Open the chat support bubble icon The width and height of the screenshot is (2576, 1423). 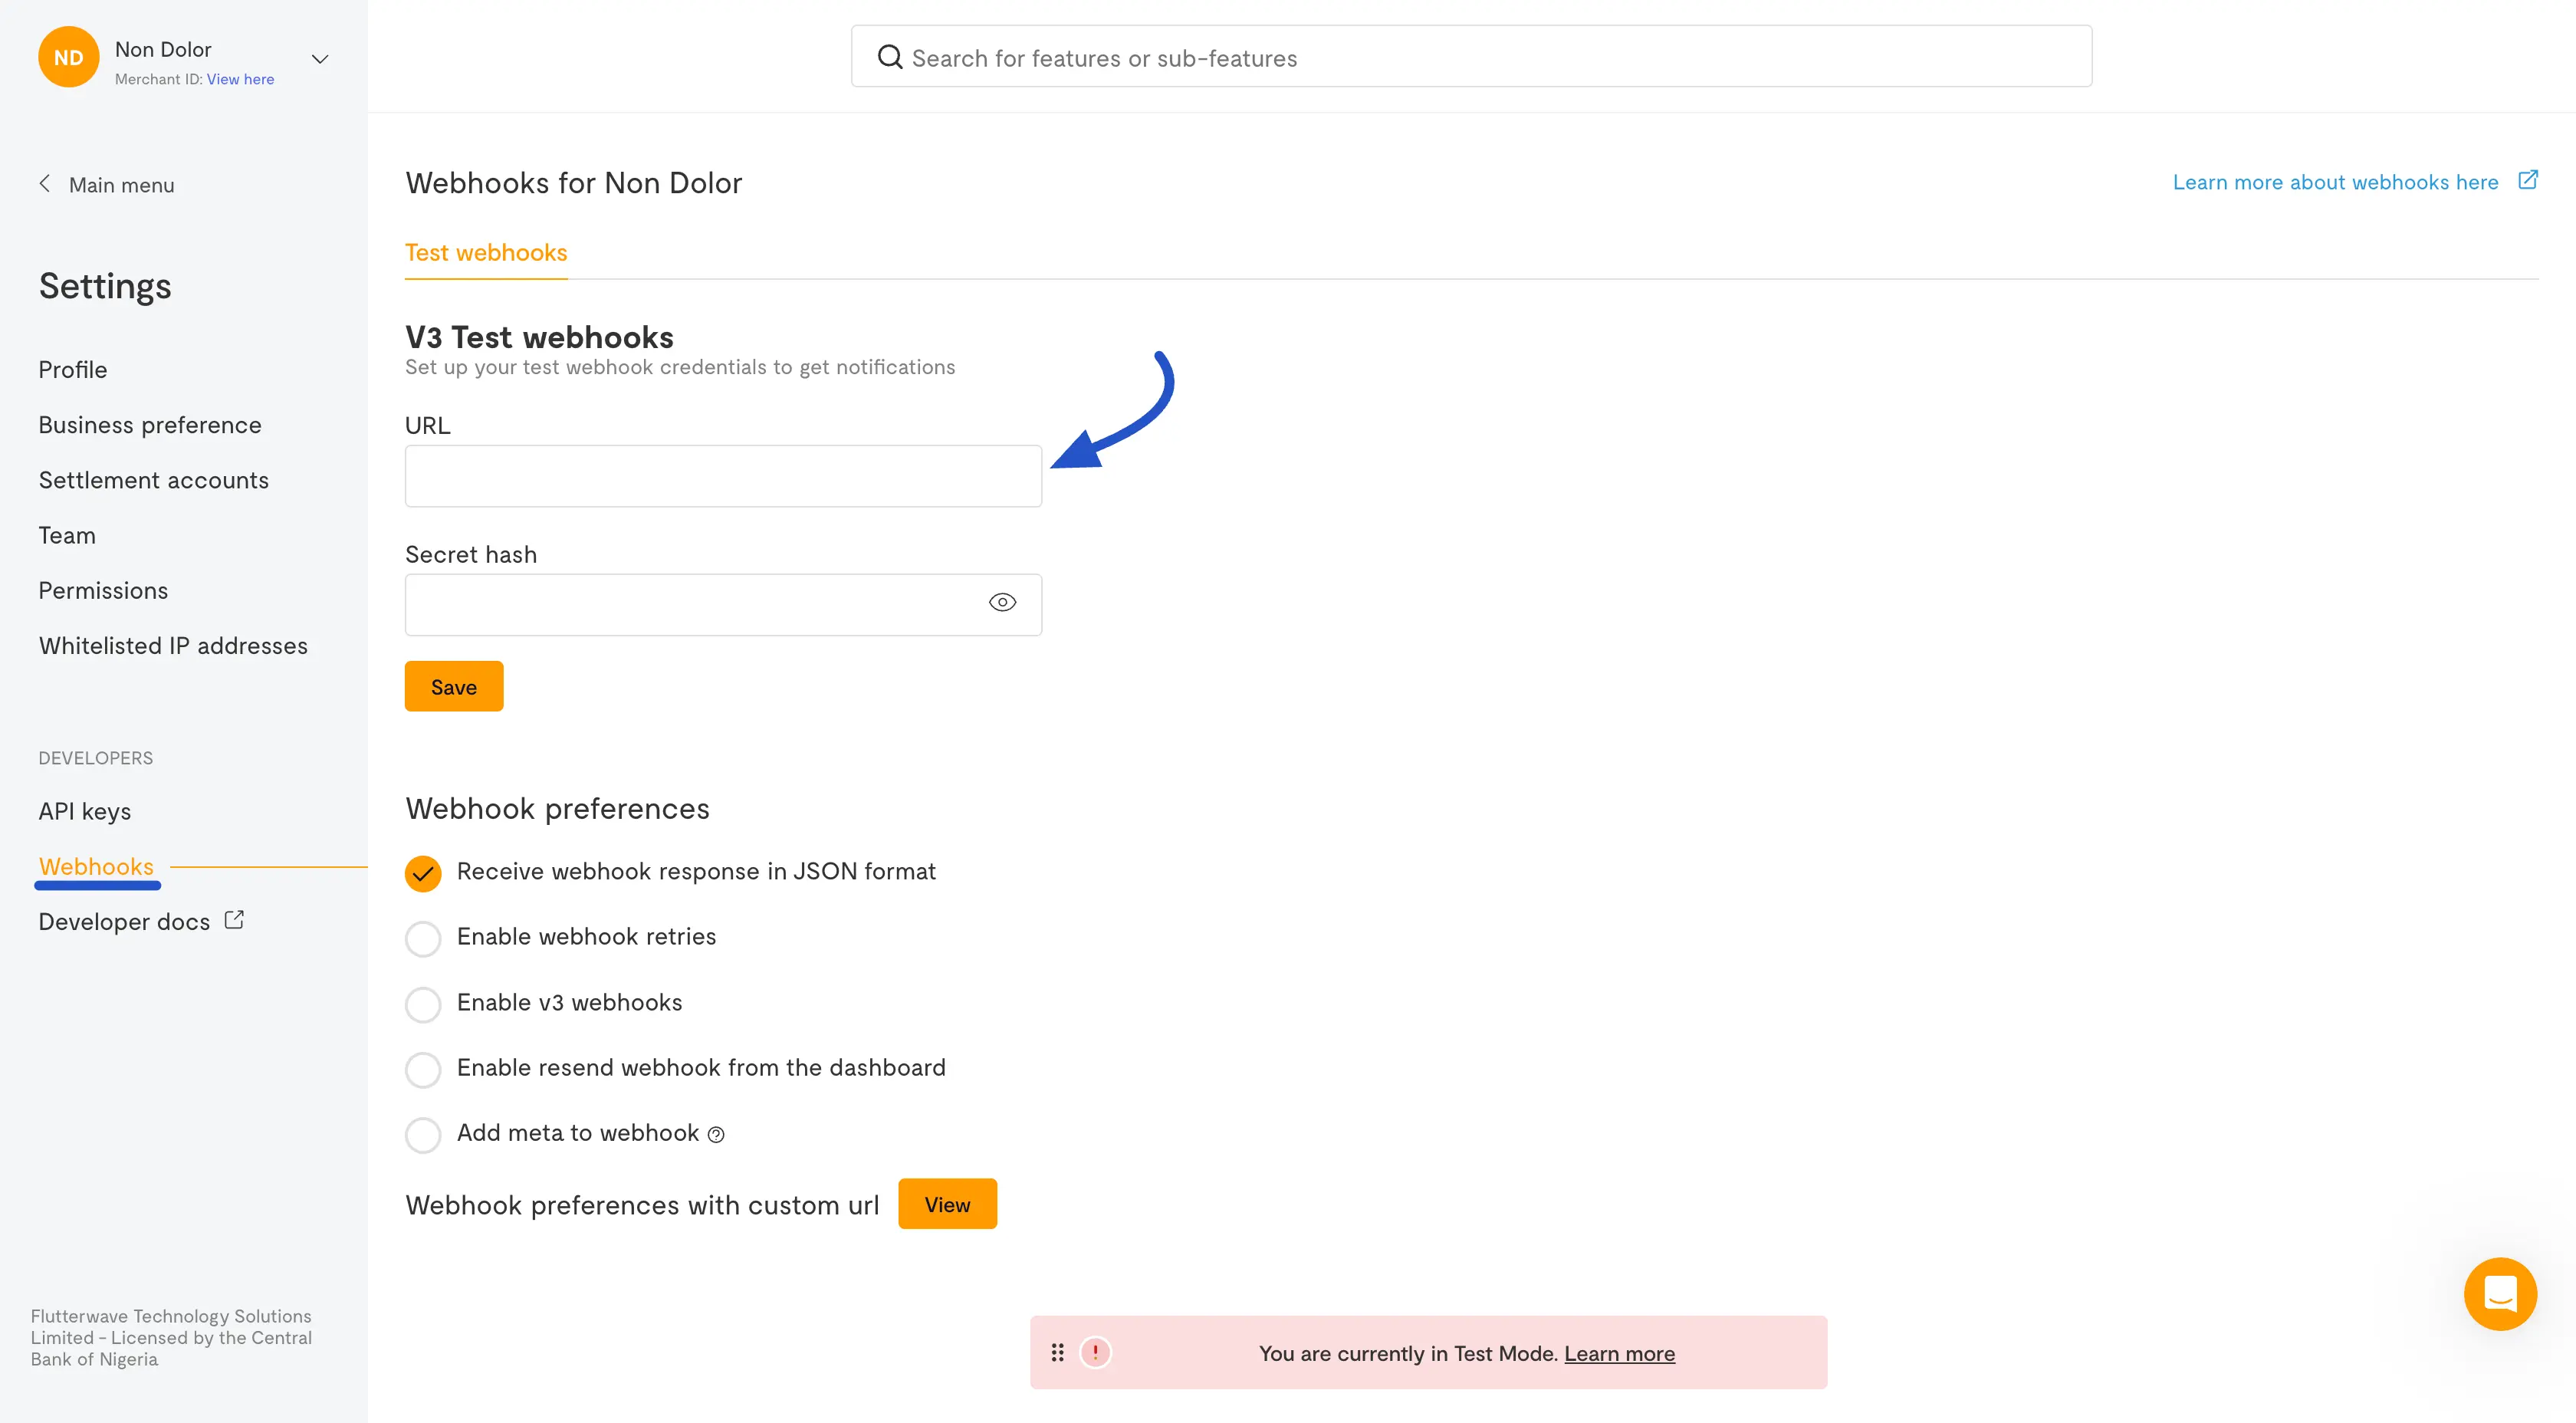(x=2499, y=1293)
